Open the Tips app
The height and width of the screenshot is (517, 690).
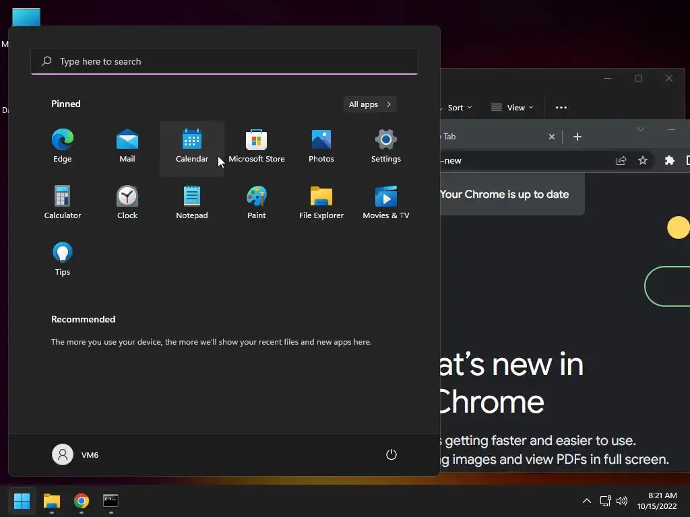[63, 259]
